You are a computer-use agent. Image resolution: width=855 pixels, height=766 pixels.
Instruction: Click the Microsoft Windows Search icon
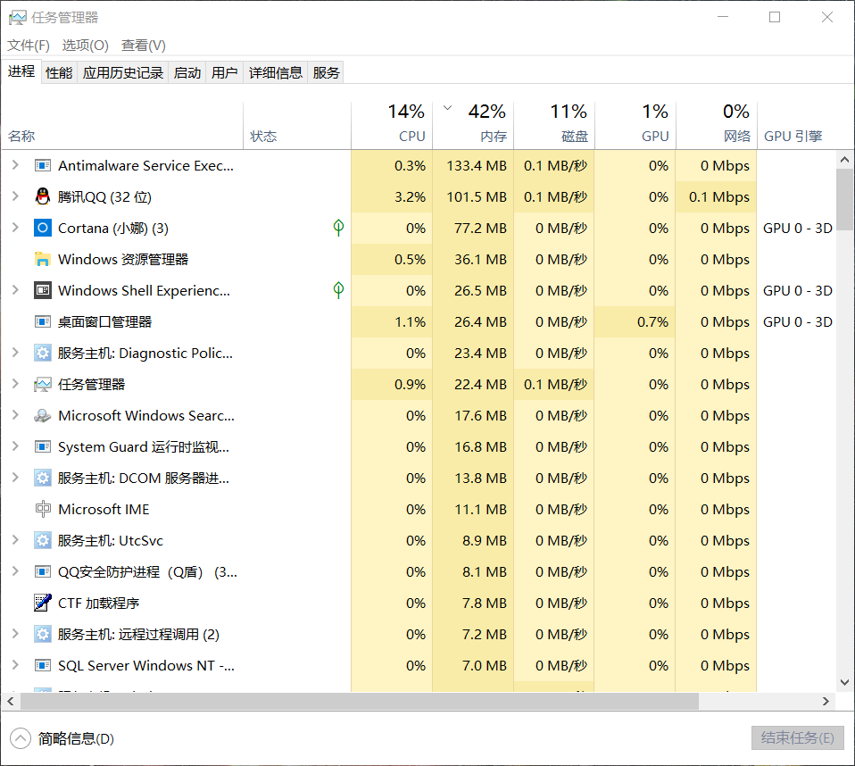pos(43,416)
